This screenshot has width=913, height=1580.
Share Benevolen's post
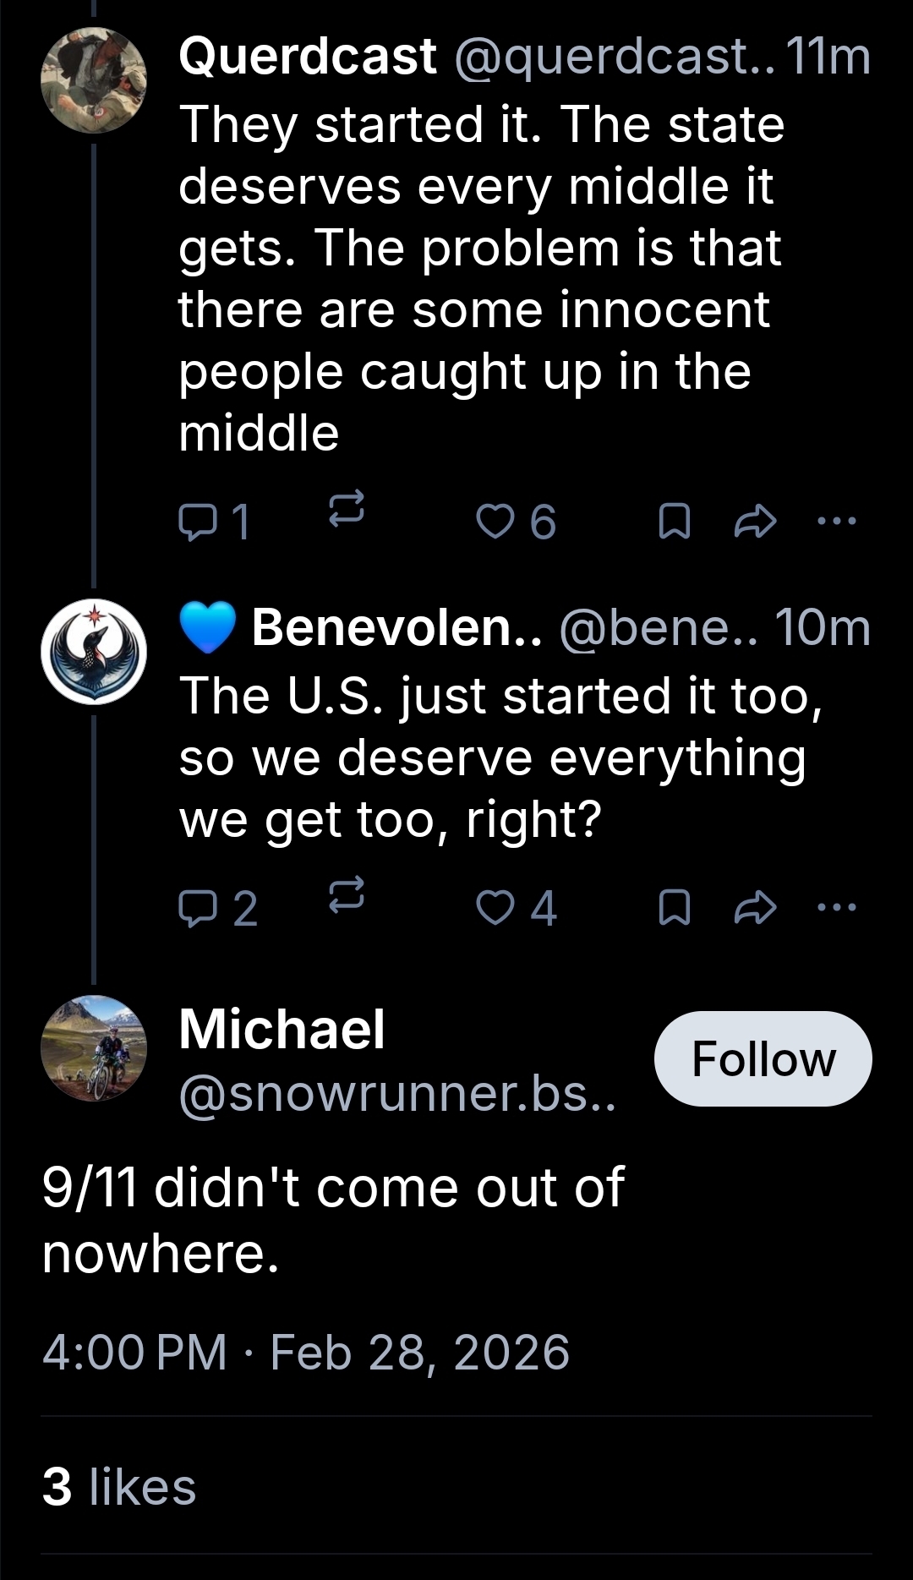pyautogui.click(x=755, y=908)
